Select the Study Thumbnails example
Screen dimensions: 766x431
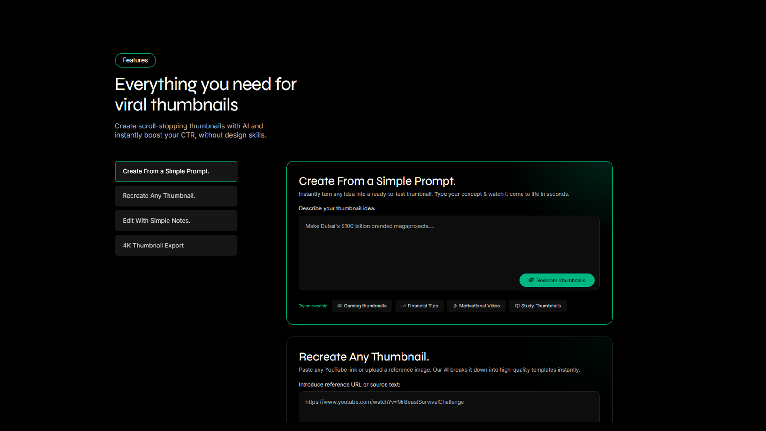click(538, 306)
